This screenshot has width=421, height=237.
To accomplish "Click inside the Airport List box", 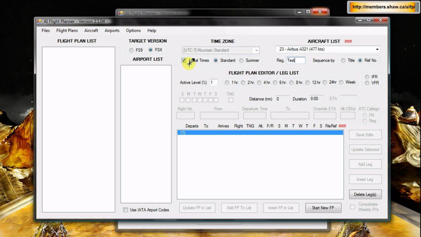I will (x=146, y=134).
